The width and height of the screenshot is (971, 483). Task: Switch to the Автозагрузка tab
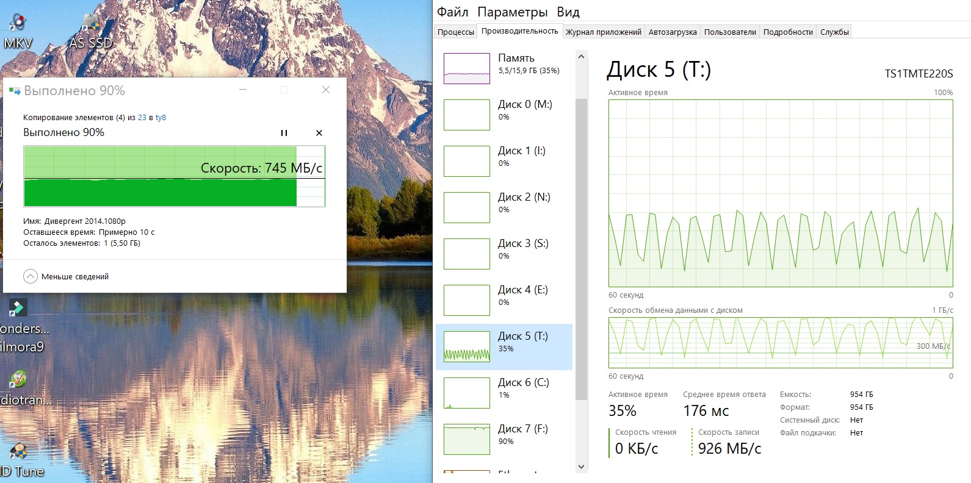[673, 32]
